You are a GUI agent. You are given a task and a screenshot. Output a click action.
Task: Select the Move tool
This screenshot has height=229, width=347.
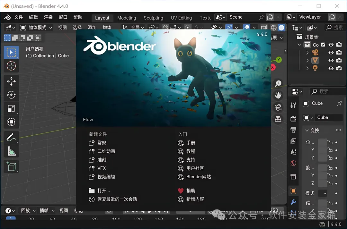[11, 81]
